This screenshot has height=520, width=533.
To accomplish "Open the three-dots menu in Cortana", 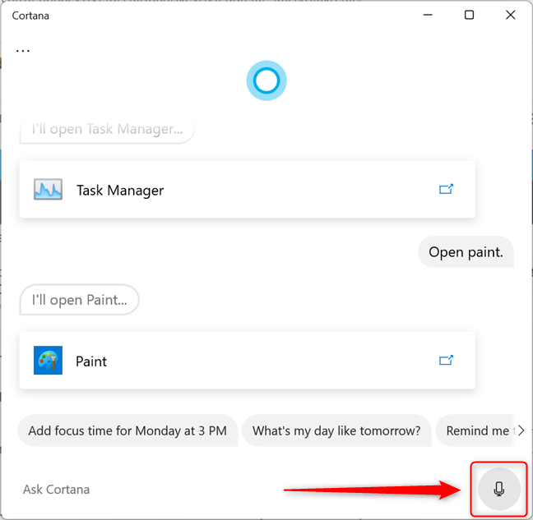I will [x=23, y=51].
